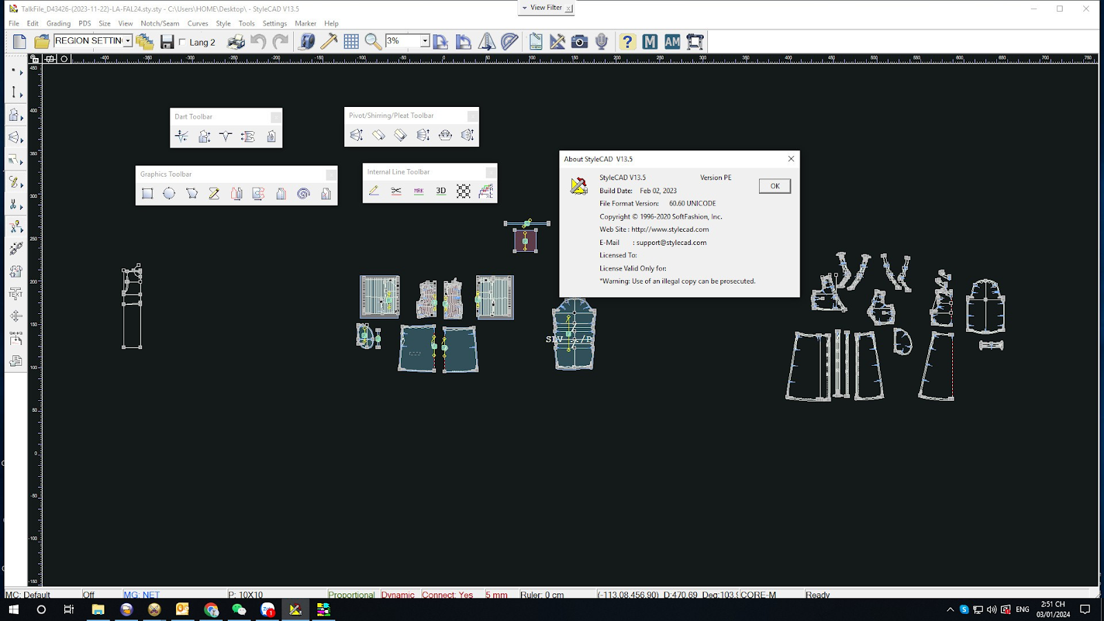
Task: Click the 5 mm status bar value
Action: coord(496,595)
